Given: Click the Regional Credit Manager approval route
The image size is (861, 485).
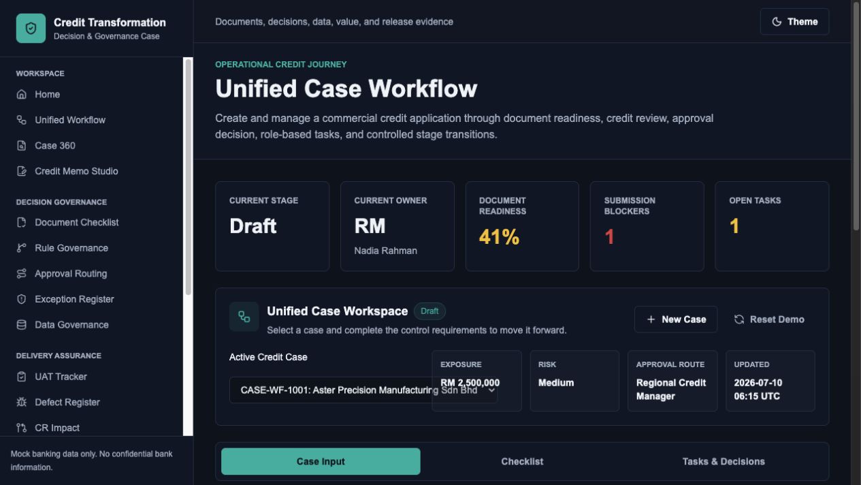Looking at the screenshot, I should click(x=671, y=390).
